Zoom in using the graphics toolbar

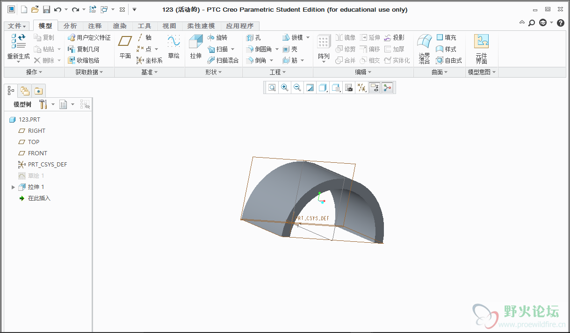coord(284,87)
